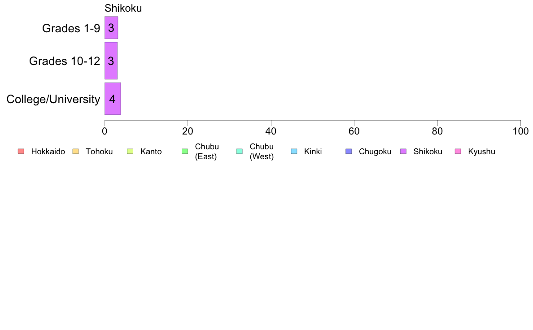Click the Kyushu pink legend swatch
Screen dimensions: 533x330
coord(458,151)
